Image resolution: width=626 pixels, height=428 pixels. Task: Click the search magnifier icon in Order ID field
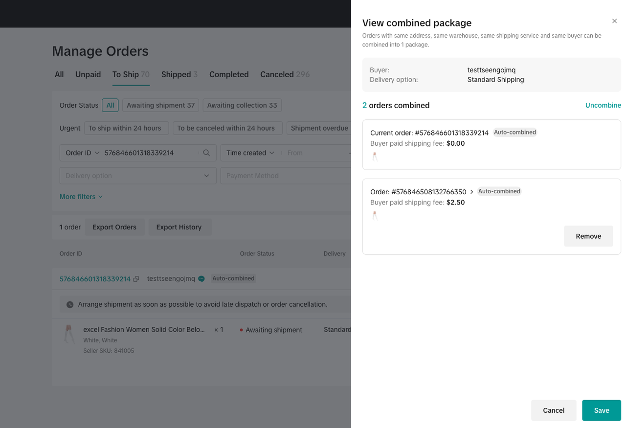(x=206, y=153)
